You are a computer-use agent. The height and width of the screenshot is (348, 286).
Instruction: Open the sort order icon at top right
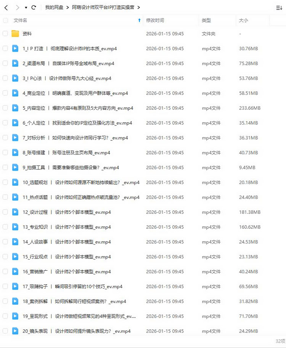pos(279,8)
